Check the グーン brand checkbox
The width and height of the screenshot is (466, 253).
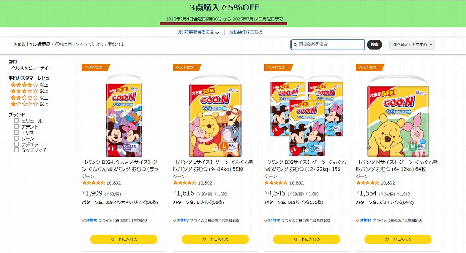pyautogui.click(x=16, y=138)
